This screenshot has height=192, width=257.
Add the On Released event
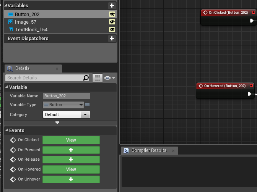click(x=71, y=160)
